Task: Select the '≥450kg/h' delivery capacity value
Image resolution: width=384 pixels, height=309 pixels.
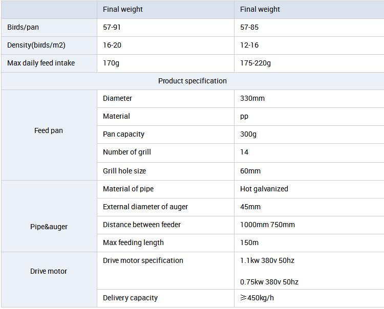Action: pyautogui.click(x=257, y=298)
